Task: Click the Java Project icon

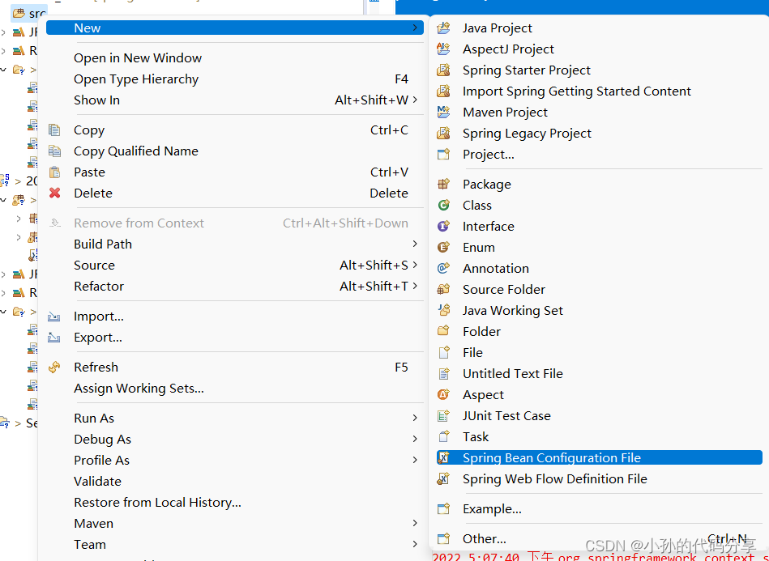Action: pos(443,28)
